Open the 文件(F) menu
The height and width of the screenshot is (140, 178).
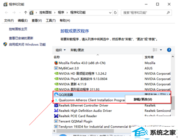point(9,21)
